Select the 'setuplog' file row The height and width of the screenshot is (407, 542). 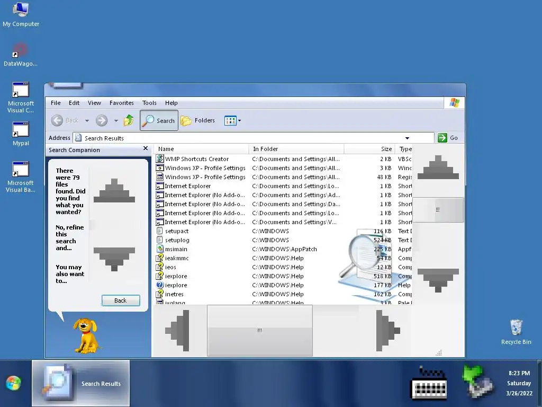(x=283, y=240)
